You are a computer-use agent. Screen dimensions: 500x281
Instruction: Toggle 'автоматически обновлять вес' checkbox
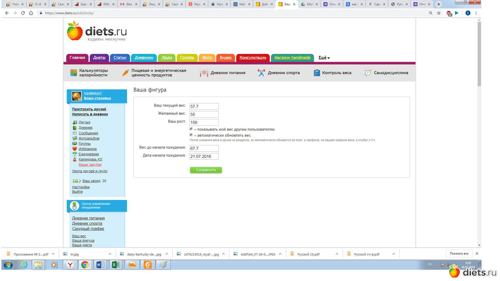(191, 135)
